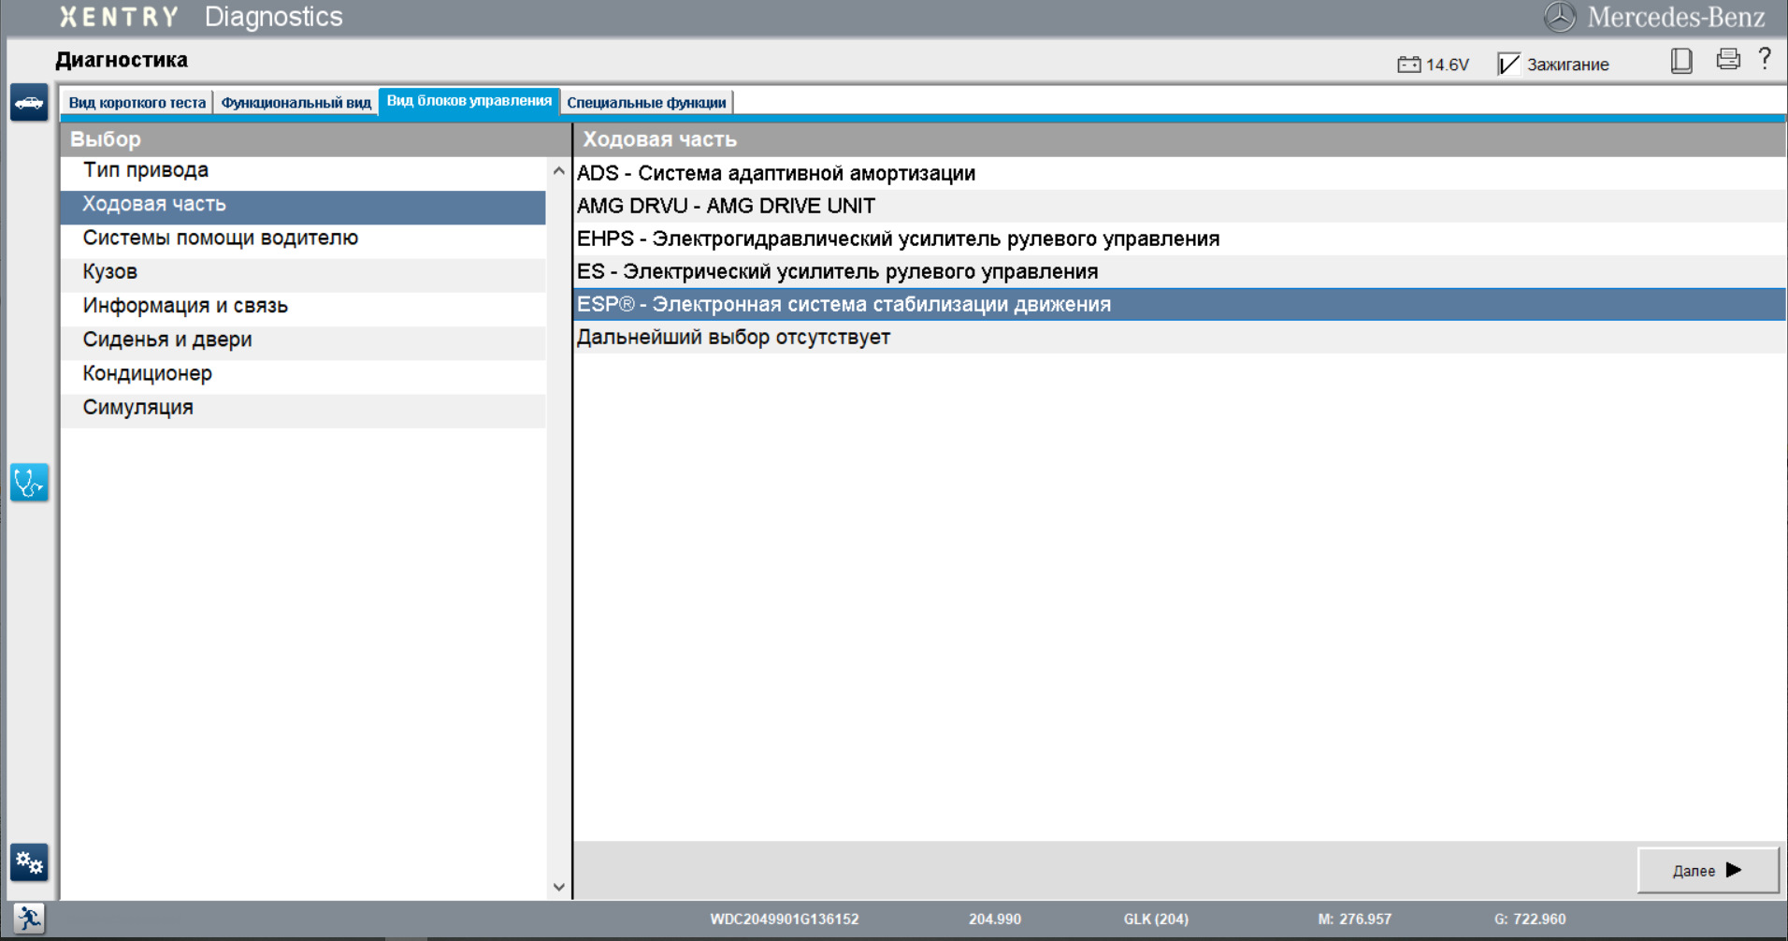Choose AMG DRVU - AMG DRIVE UNIT

point(1179,206)
